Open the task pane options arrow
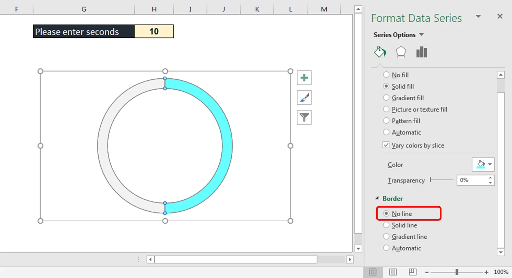The width and height of the screenshot is (512, 278). 478,16
